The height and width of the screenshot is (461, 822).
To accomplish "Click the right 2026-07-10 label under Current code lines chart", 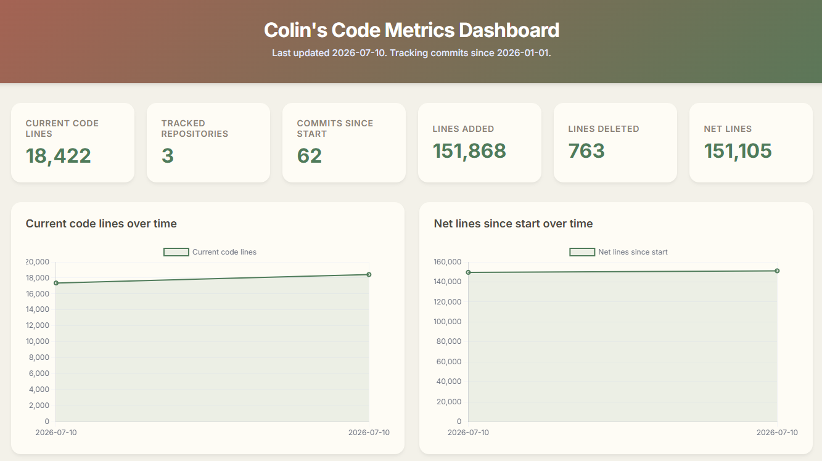I will coord(369,433).
